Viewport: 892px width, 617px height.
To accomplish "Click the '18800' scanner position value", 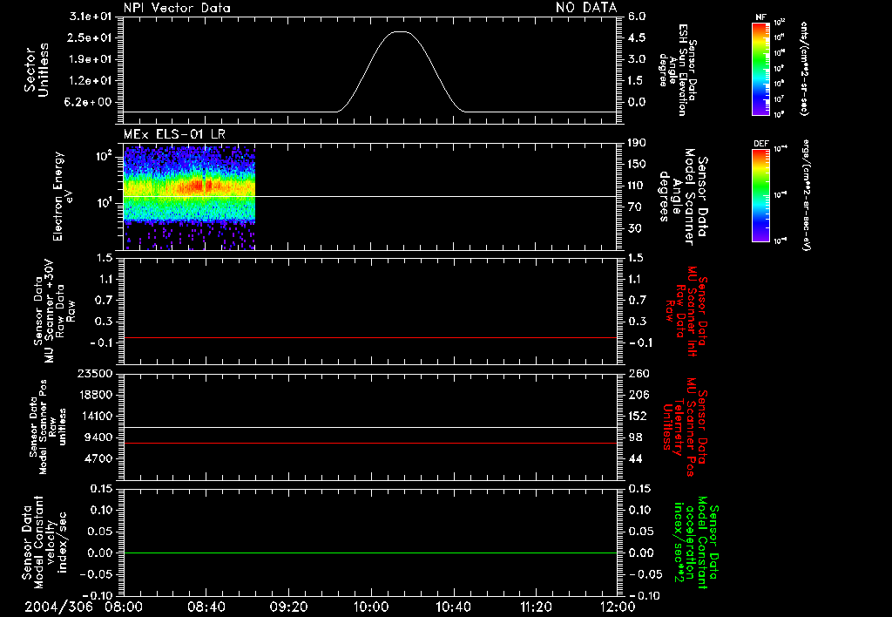I will tap(95, 395).
